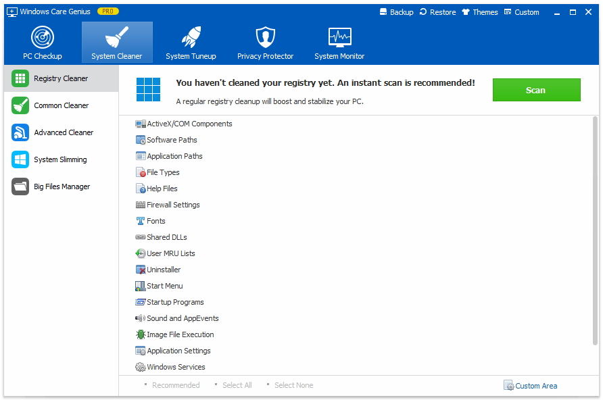Click the large Windows registry tiles graphic
603x400 pixels.
[149, 90]
